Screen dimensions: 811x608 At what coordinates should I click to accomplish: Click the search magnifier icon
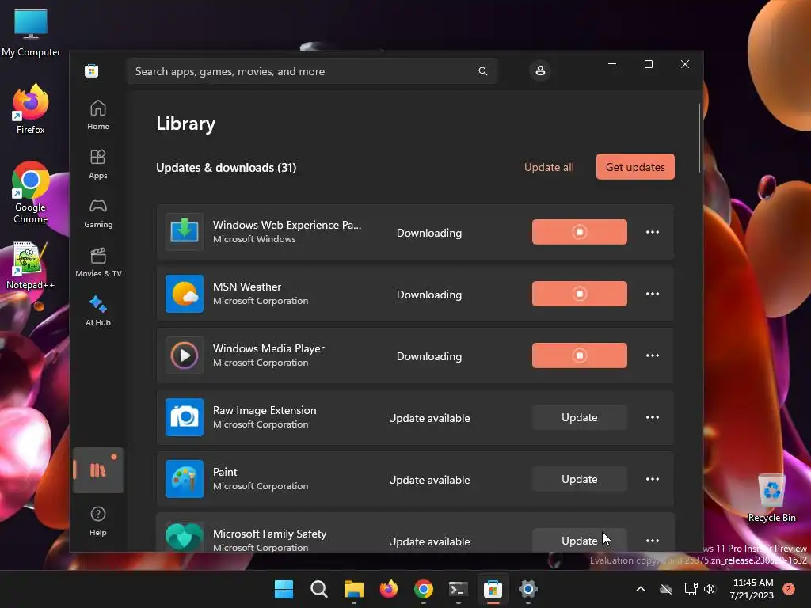(482, 71)
